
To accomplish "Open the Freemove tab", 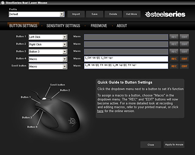I will click(x=99, y=26).
